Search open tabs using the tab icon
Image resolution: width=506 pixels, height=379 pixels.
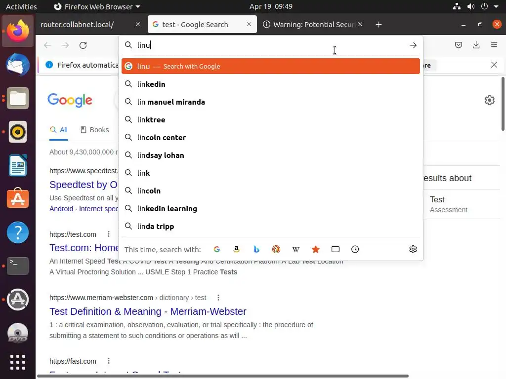pyautogui.click(x=336, y=249)
